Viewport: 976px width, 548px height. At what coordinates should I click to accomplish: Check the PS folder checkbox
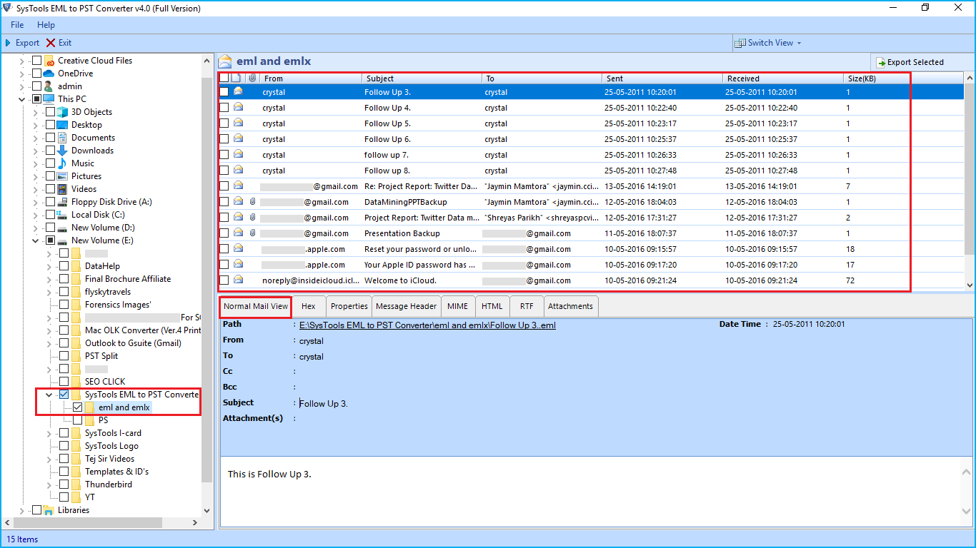[78, 420]
